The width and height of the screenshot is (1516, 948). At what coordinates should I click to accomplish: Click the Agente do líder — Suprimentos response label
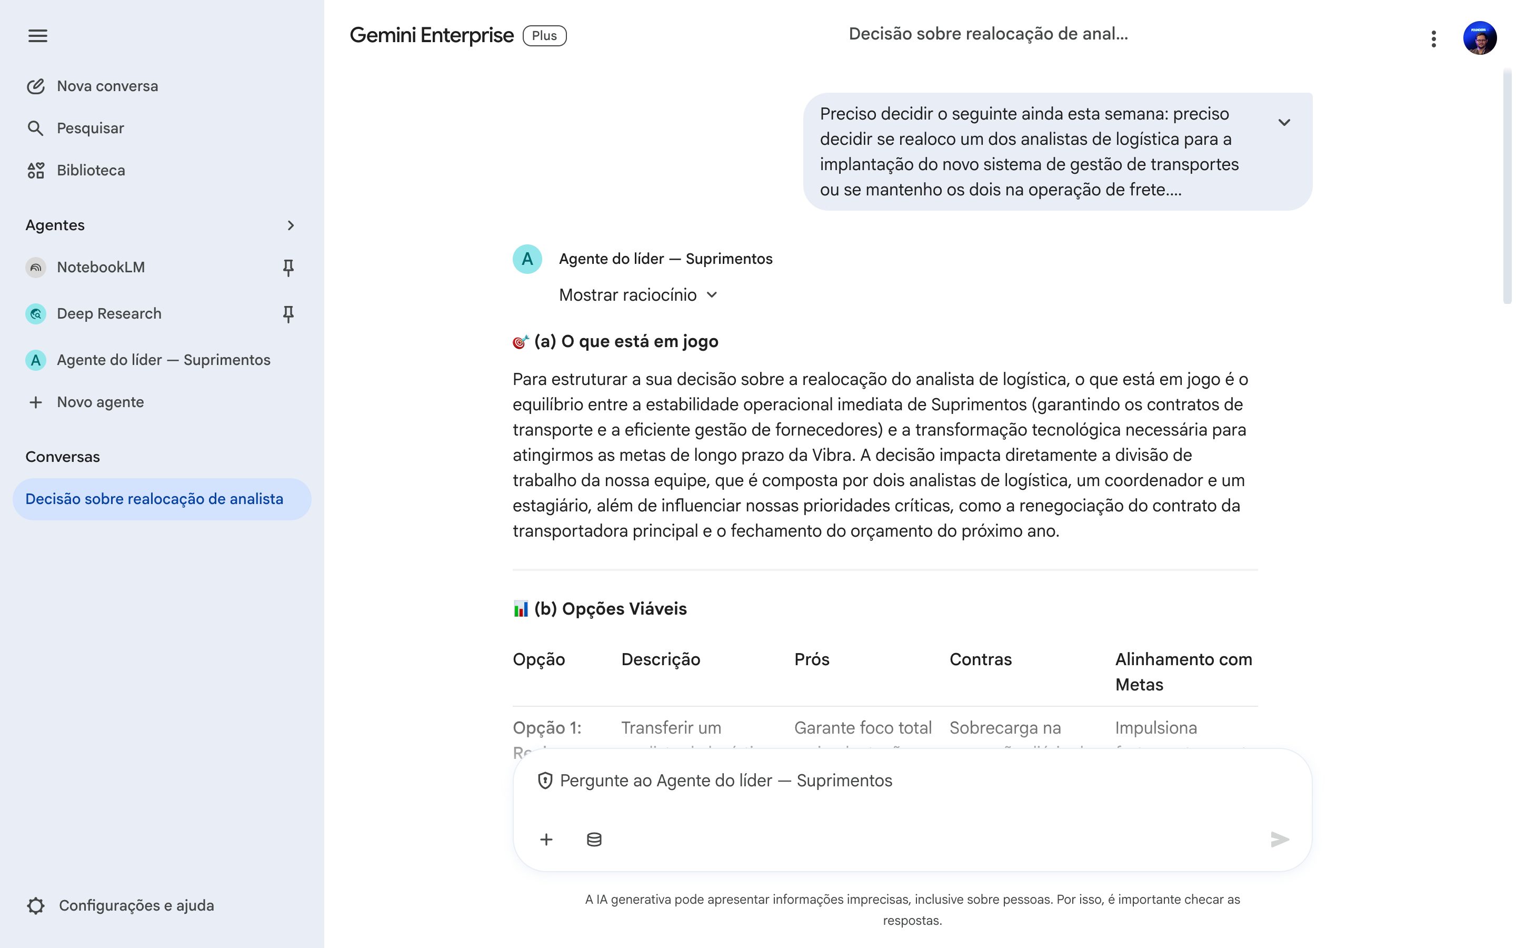coord(666,259)
